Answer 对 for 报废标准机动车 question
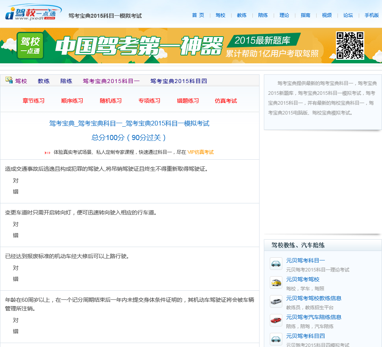The width and height of the screenshot is (382, 347). 16,268
